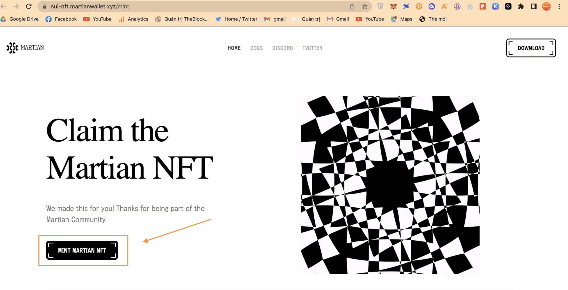Open the Google Drive bookmark
568x290 pixels.
coord(20,19)
